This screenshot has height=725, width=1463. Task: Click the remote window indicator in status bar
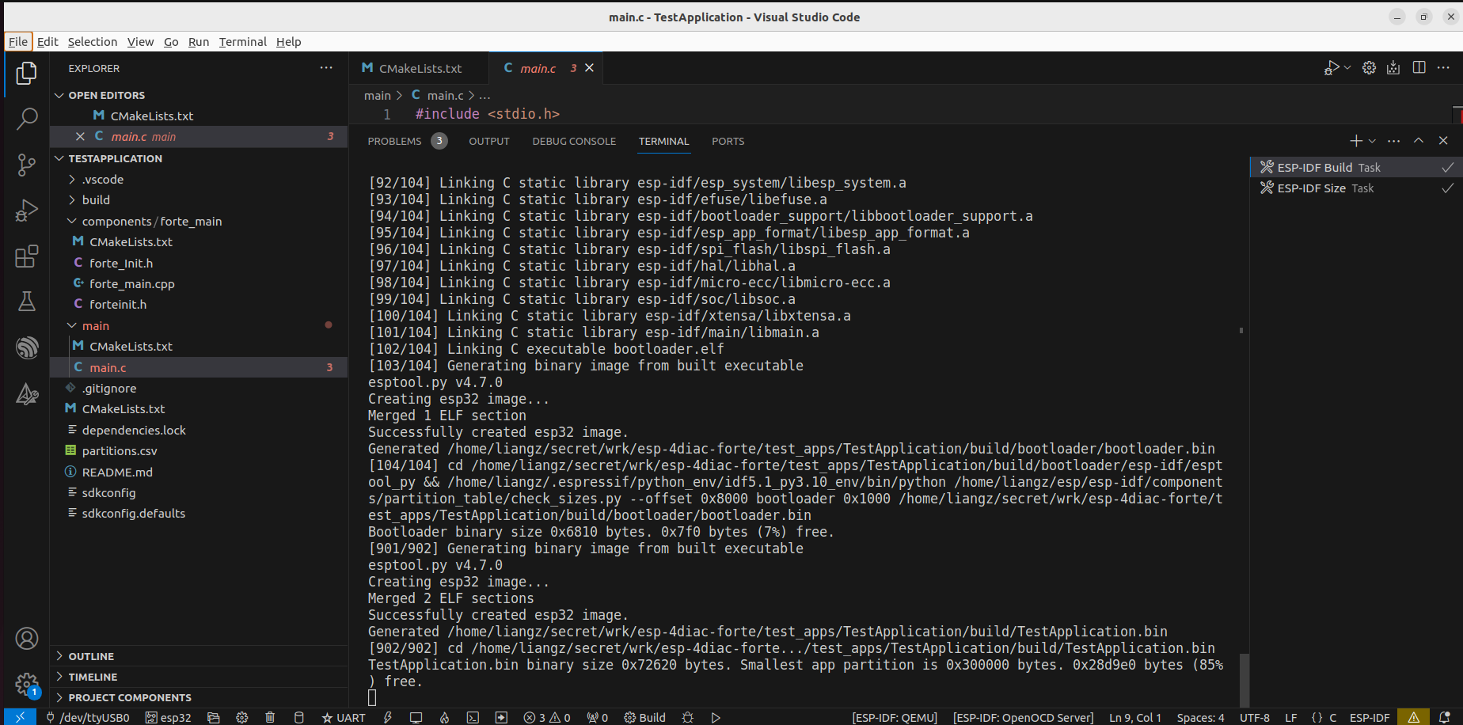pos(20,717)
